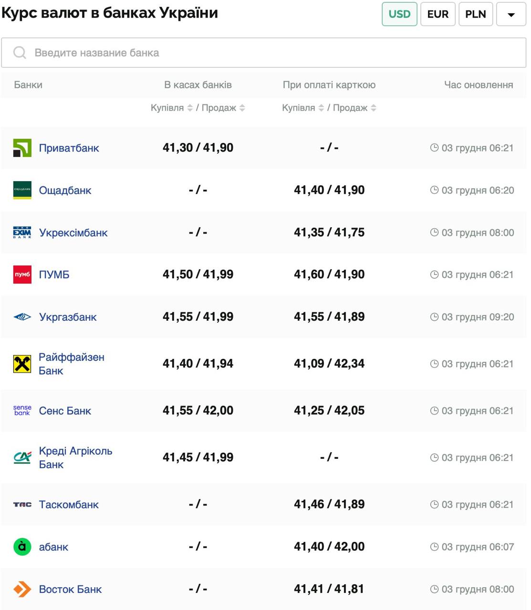The image size is (531, 610).
Task: Click the Ukrgasbank logo icon
Action: pos(22,317)
